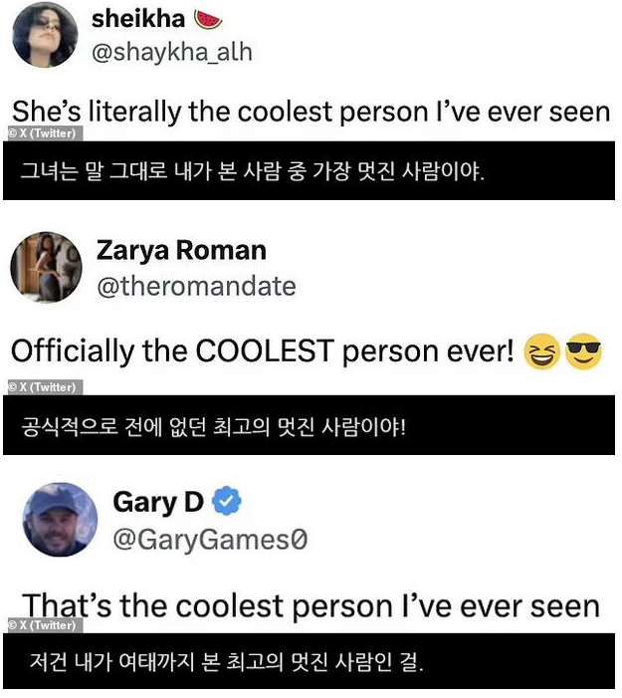This screenshot has width=622, height=698.
Task: Select the "She's literally the coolest" tweet text
Action: coord(311,111)
